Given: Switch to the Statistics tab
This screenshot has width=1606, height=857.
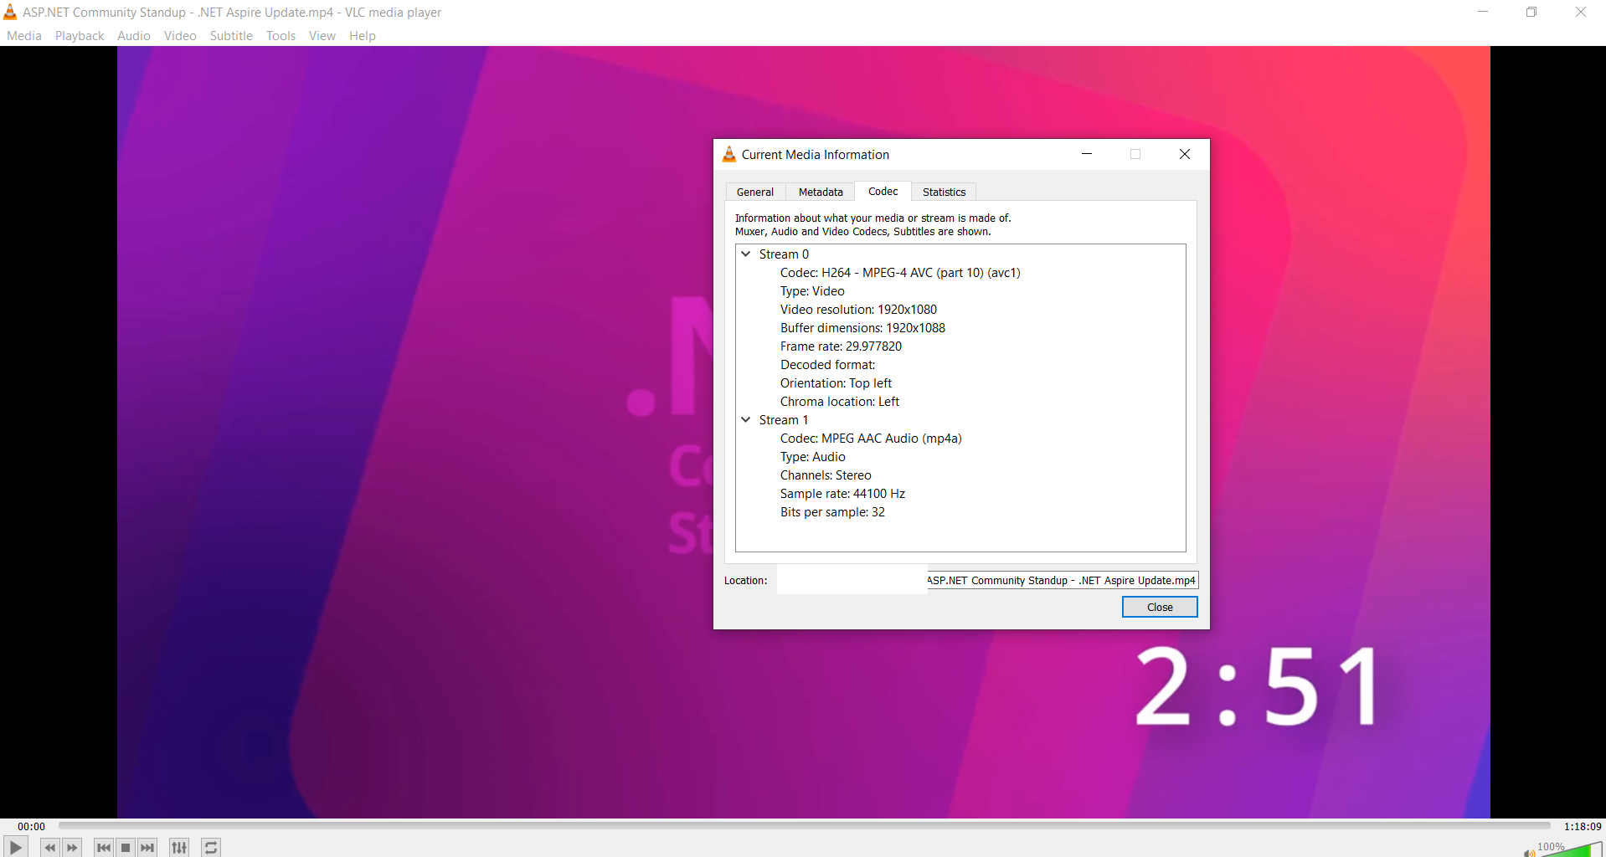Looking at the screenshot, I should coord(944,192).
